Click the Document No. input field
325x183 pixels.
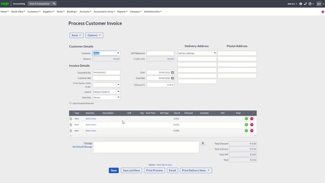tap(106, 72)
